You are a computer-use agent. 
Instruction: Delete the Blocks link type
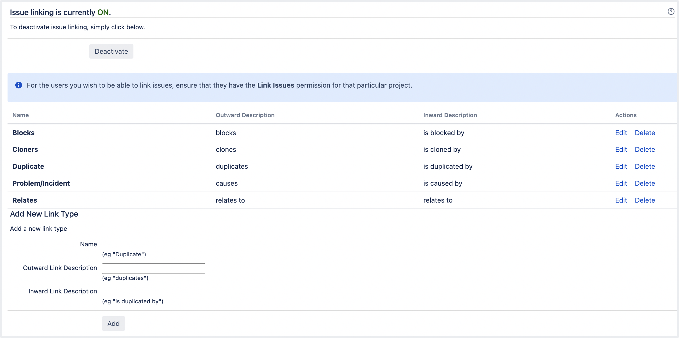coord(645,133)
